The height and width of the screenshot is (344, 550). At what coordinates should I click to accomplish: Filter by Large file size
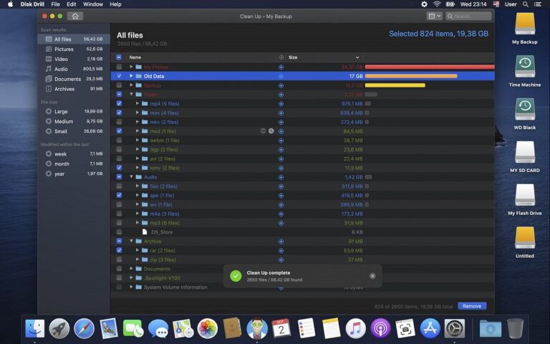(61, 111)
